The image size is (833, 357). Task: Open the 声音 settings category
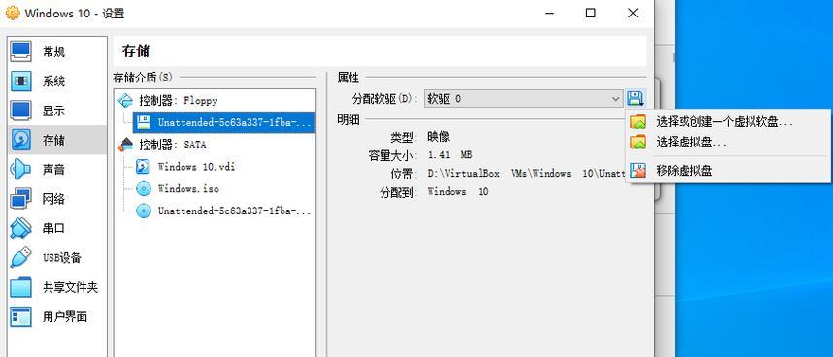(x=57, y=170)
